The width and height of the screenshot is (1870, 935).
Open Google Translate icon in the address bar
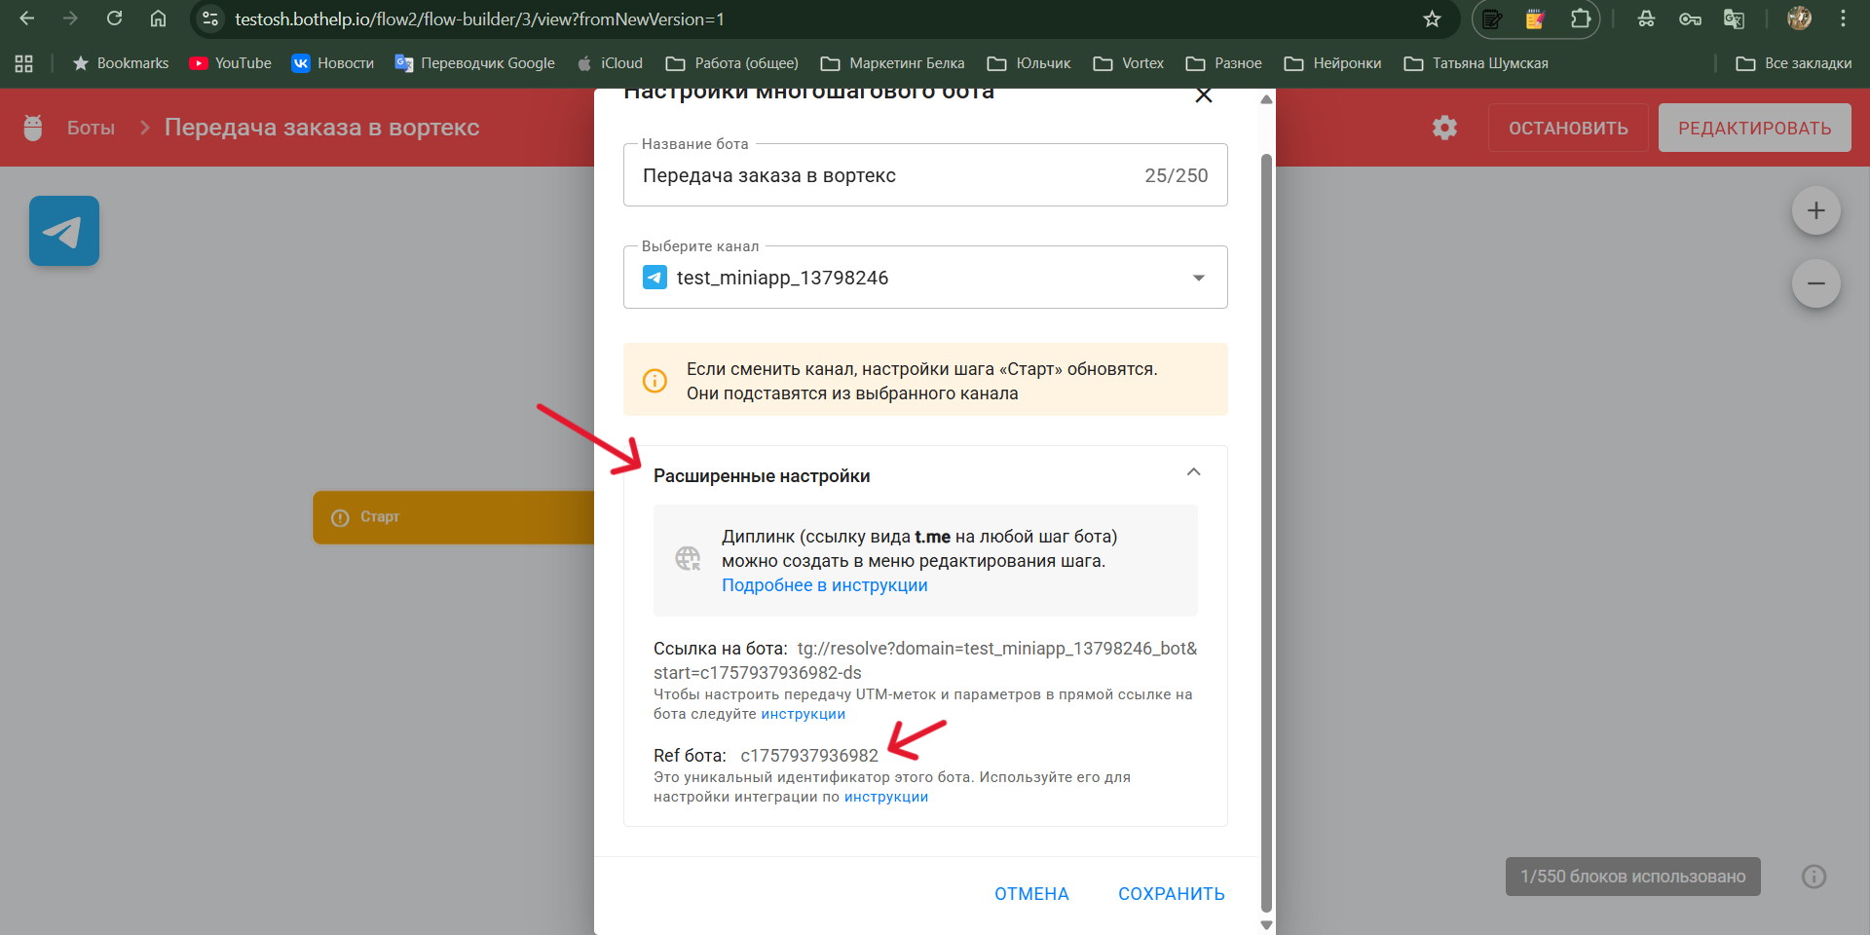pyautogui.click(x=1735, y=19)
